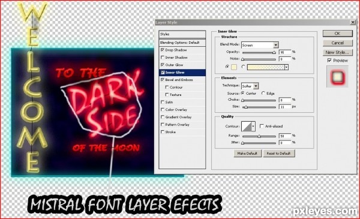The height and width of the screenshot is (219, 360).
Task: Click the OK button
Action: click(x=337, y=34)
